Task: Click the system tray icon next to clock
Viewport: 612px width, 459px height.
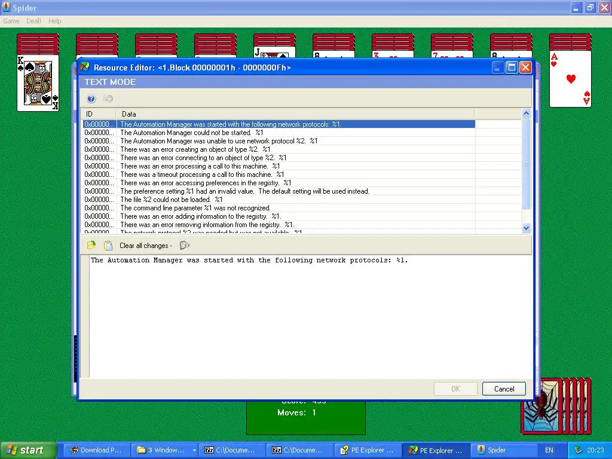Action: point(578,450)
